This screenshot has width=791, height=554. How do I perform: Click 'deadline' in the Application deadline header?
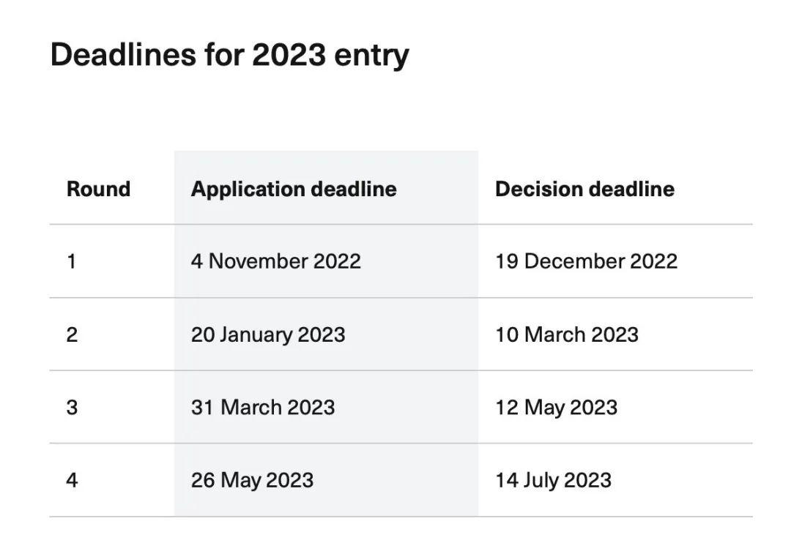pyautogui.click(x=354, y=189)
